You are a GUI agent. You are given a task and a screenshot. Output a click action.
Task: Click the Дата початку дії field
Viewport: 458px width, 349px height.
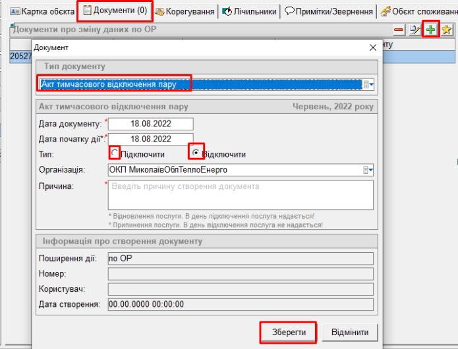[151, 139]
